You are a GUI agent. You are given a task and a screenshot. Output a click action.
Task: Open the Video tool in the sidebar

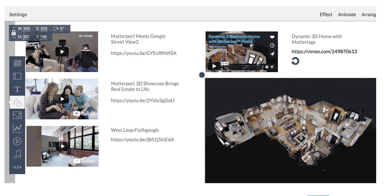coord(17,142)
